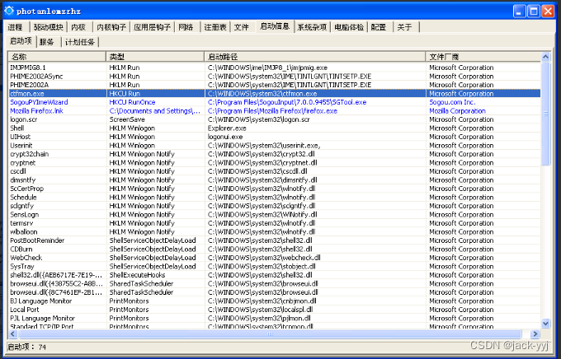Select the SogouPYImeWizard entry
Screen dimensions: 561x359
pyautogui.click(x=275, y=102)
